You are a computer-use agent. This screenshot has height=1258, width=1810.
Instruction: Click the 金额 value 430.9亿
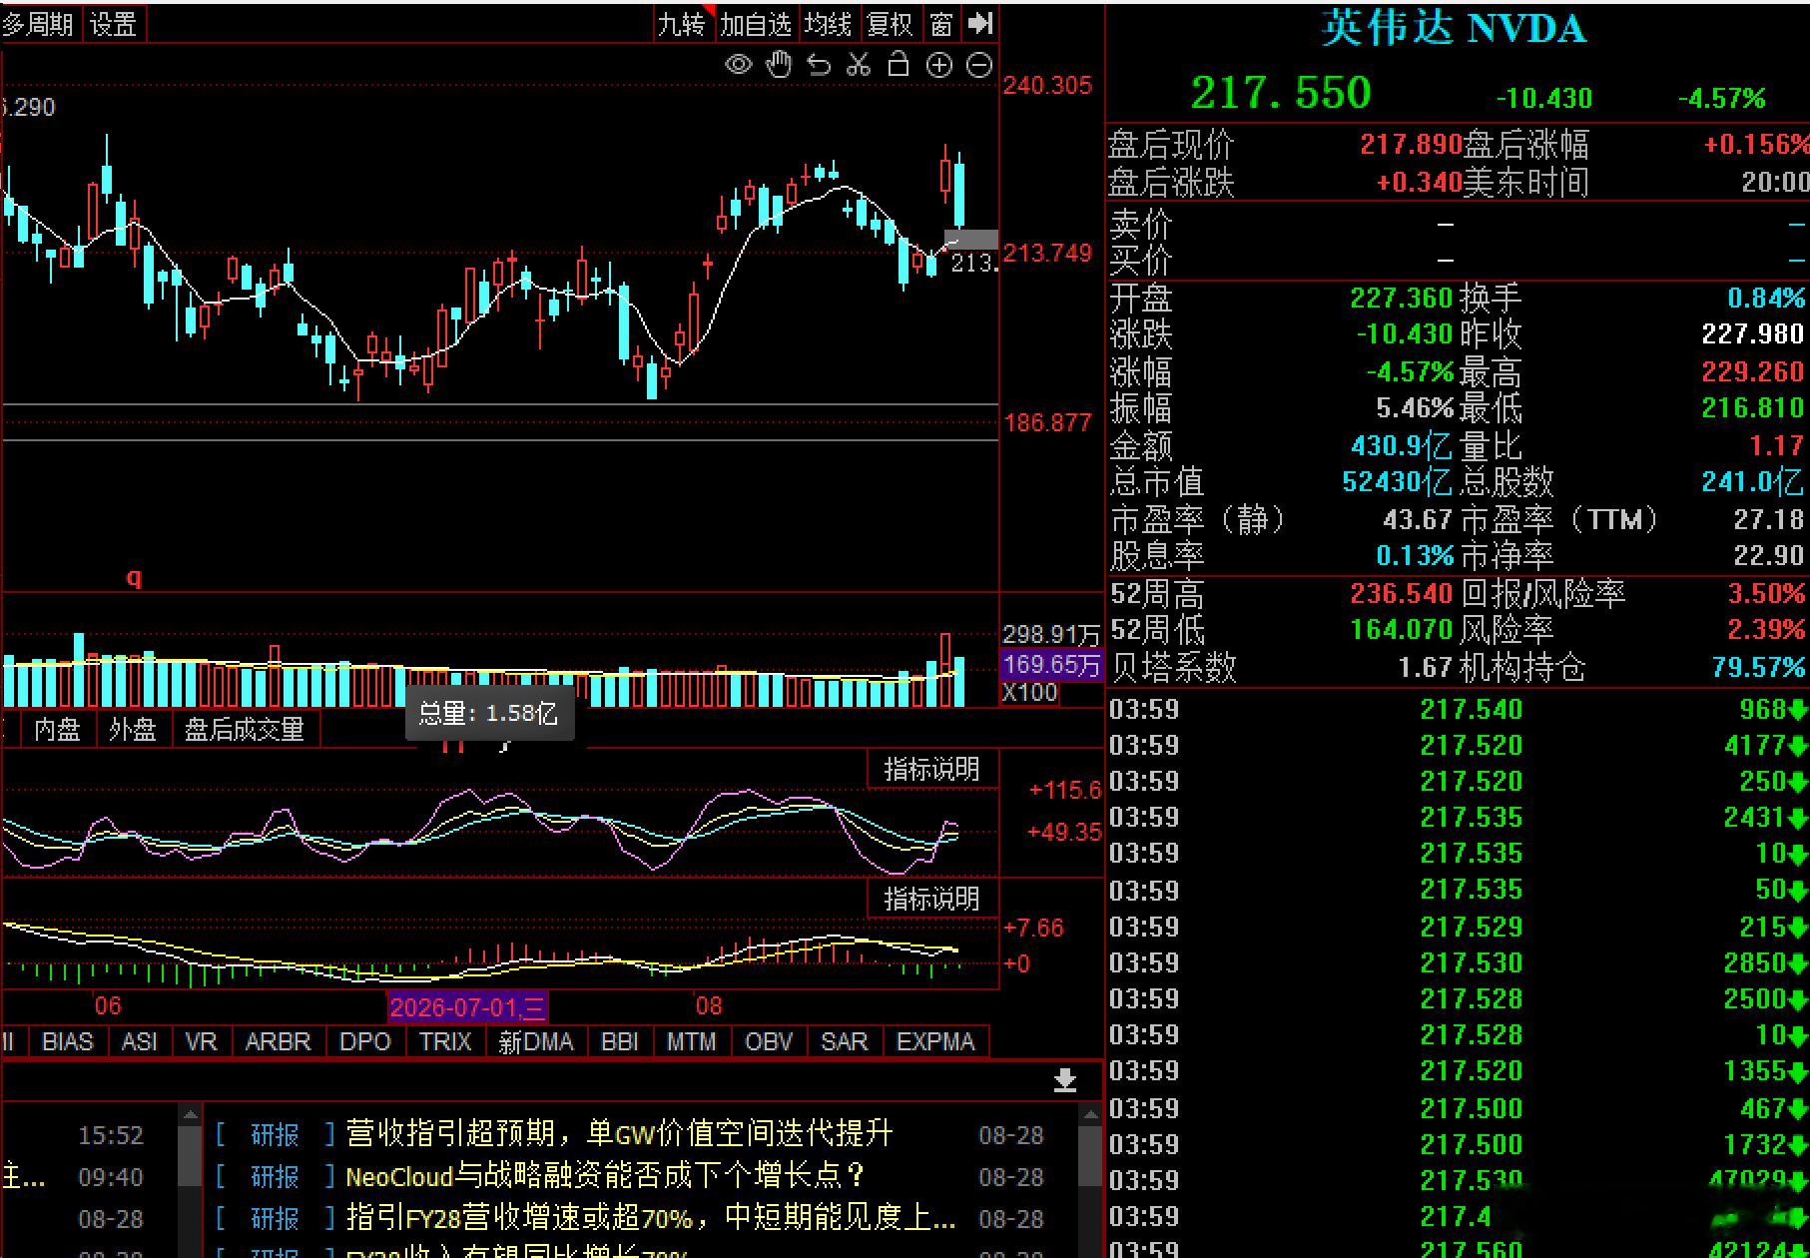tap(1402, 445)
